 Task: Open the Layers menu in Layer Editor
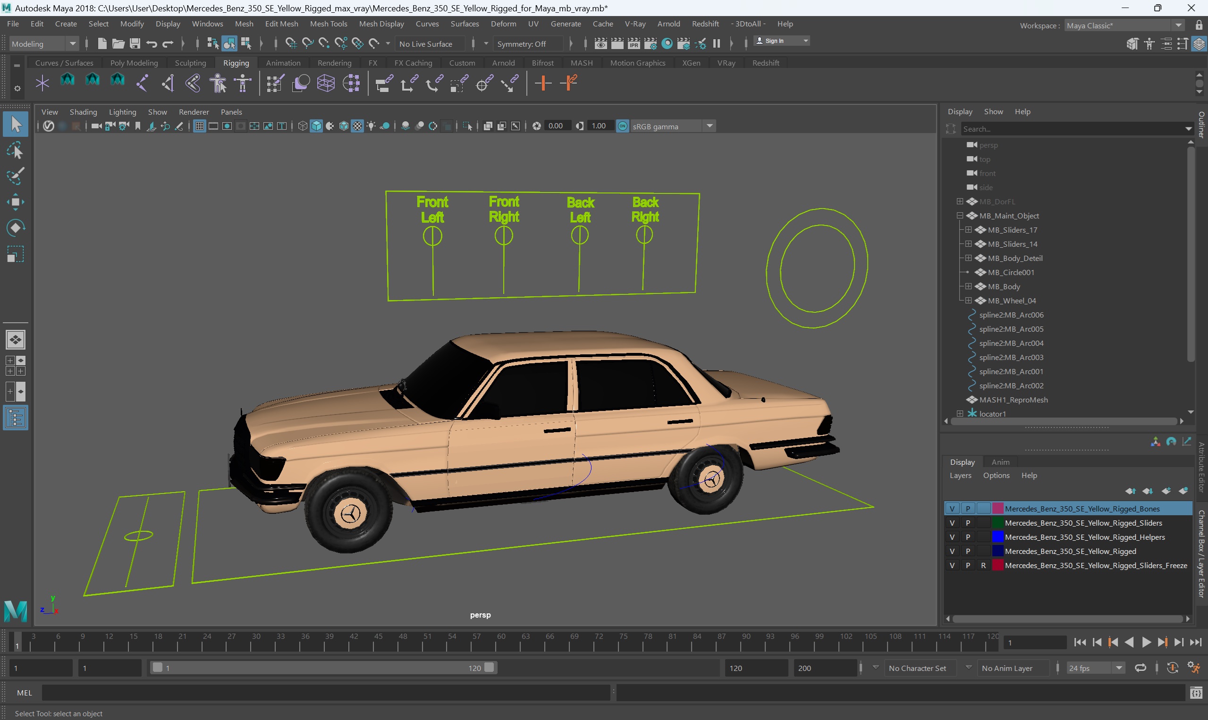(x=961, y=476)
